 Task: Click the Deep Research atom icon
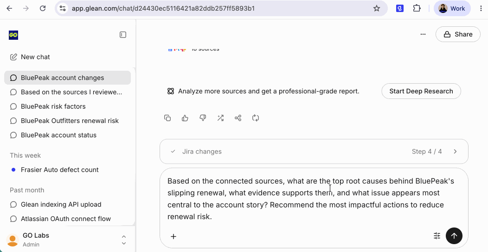(x=171, y=91)
